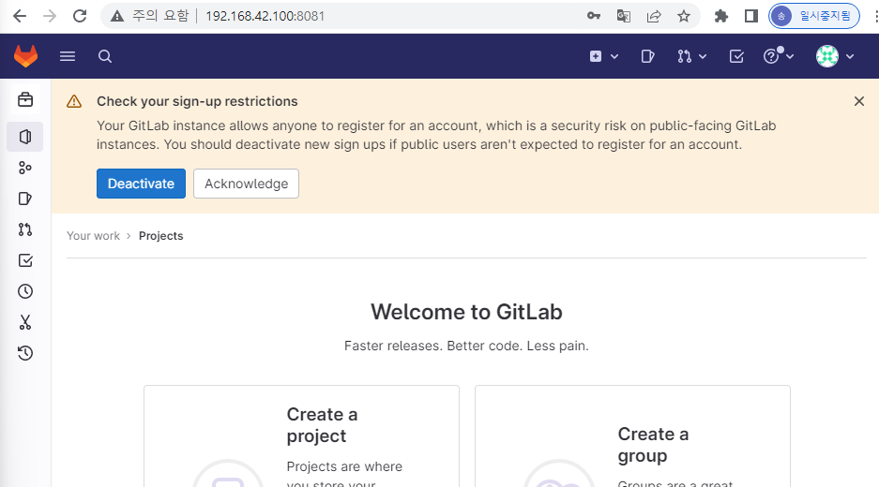Open Issues in the top navbar
Viewport: 879px width, 487px height.
(x=647, y=56)
